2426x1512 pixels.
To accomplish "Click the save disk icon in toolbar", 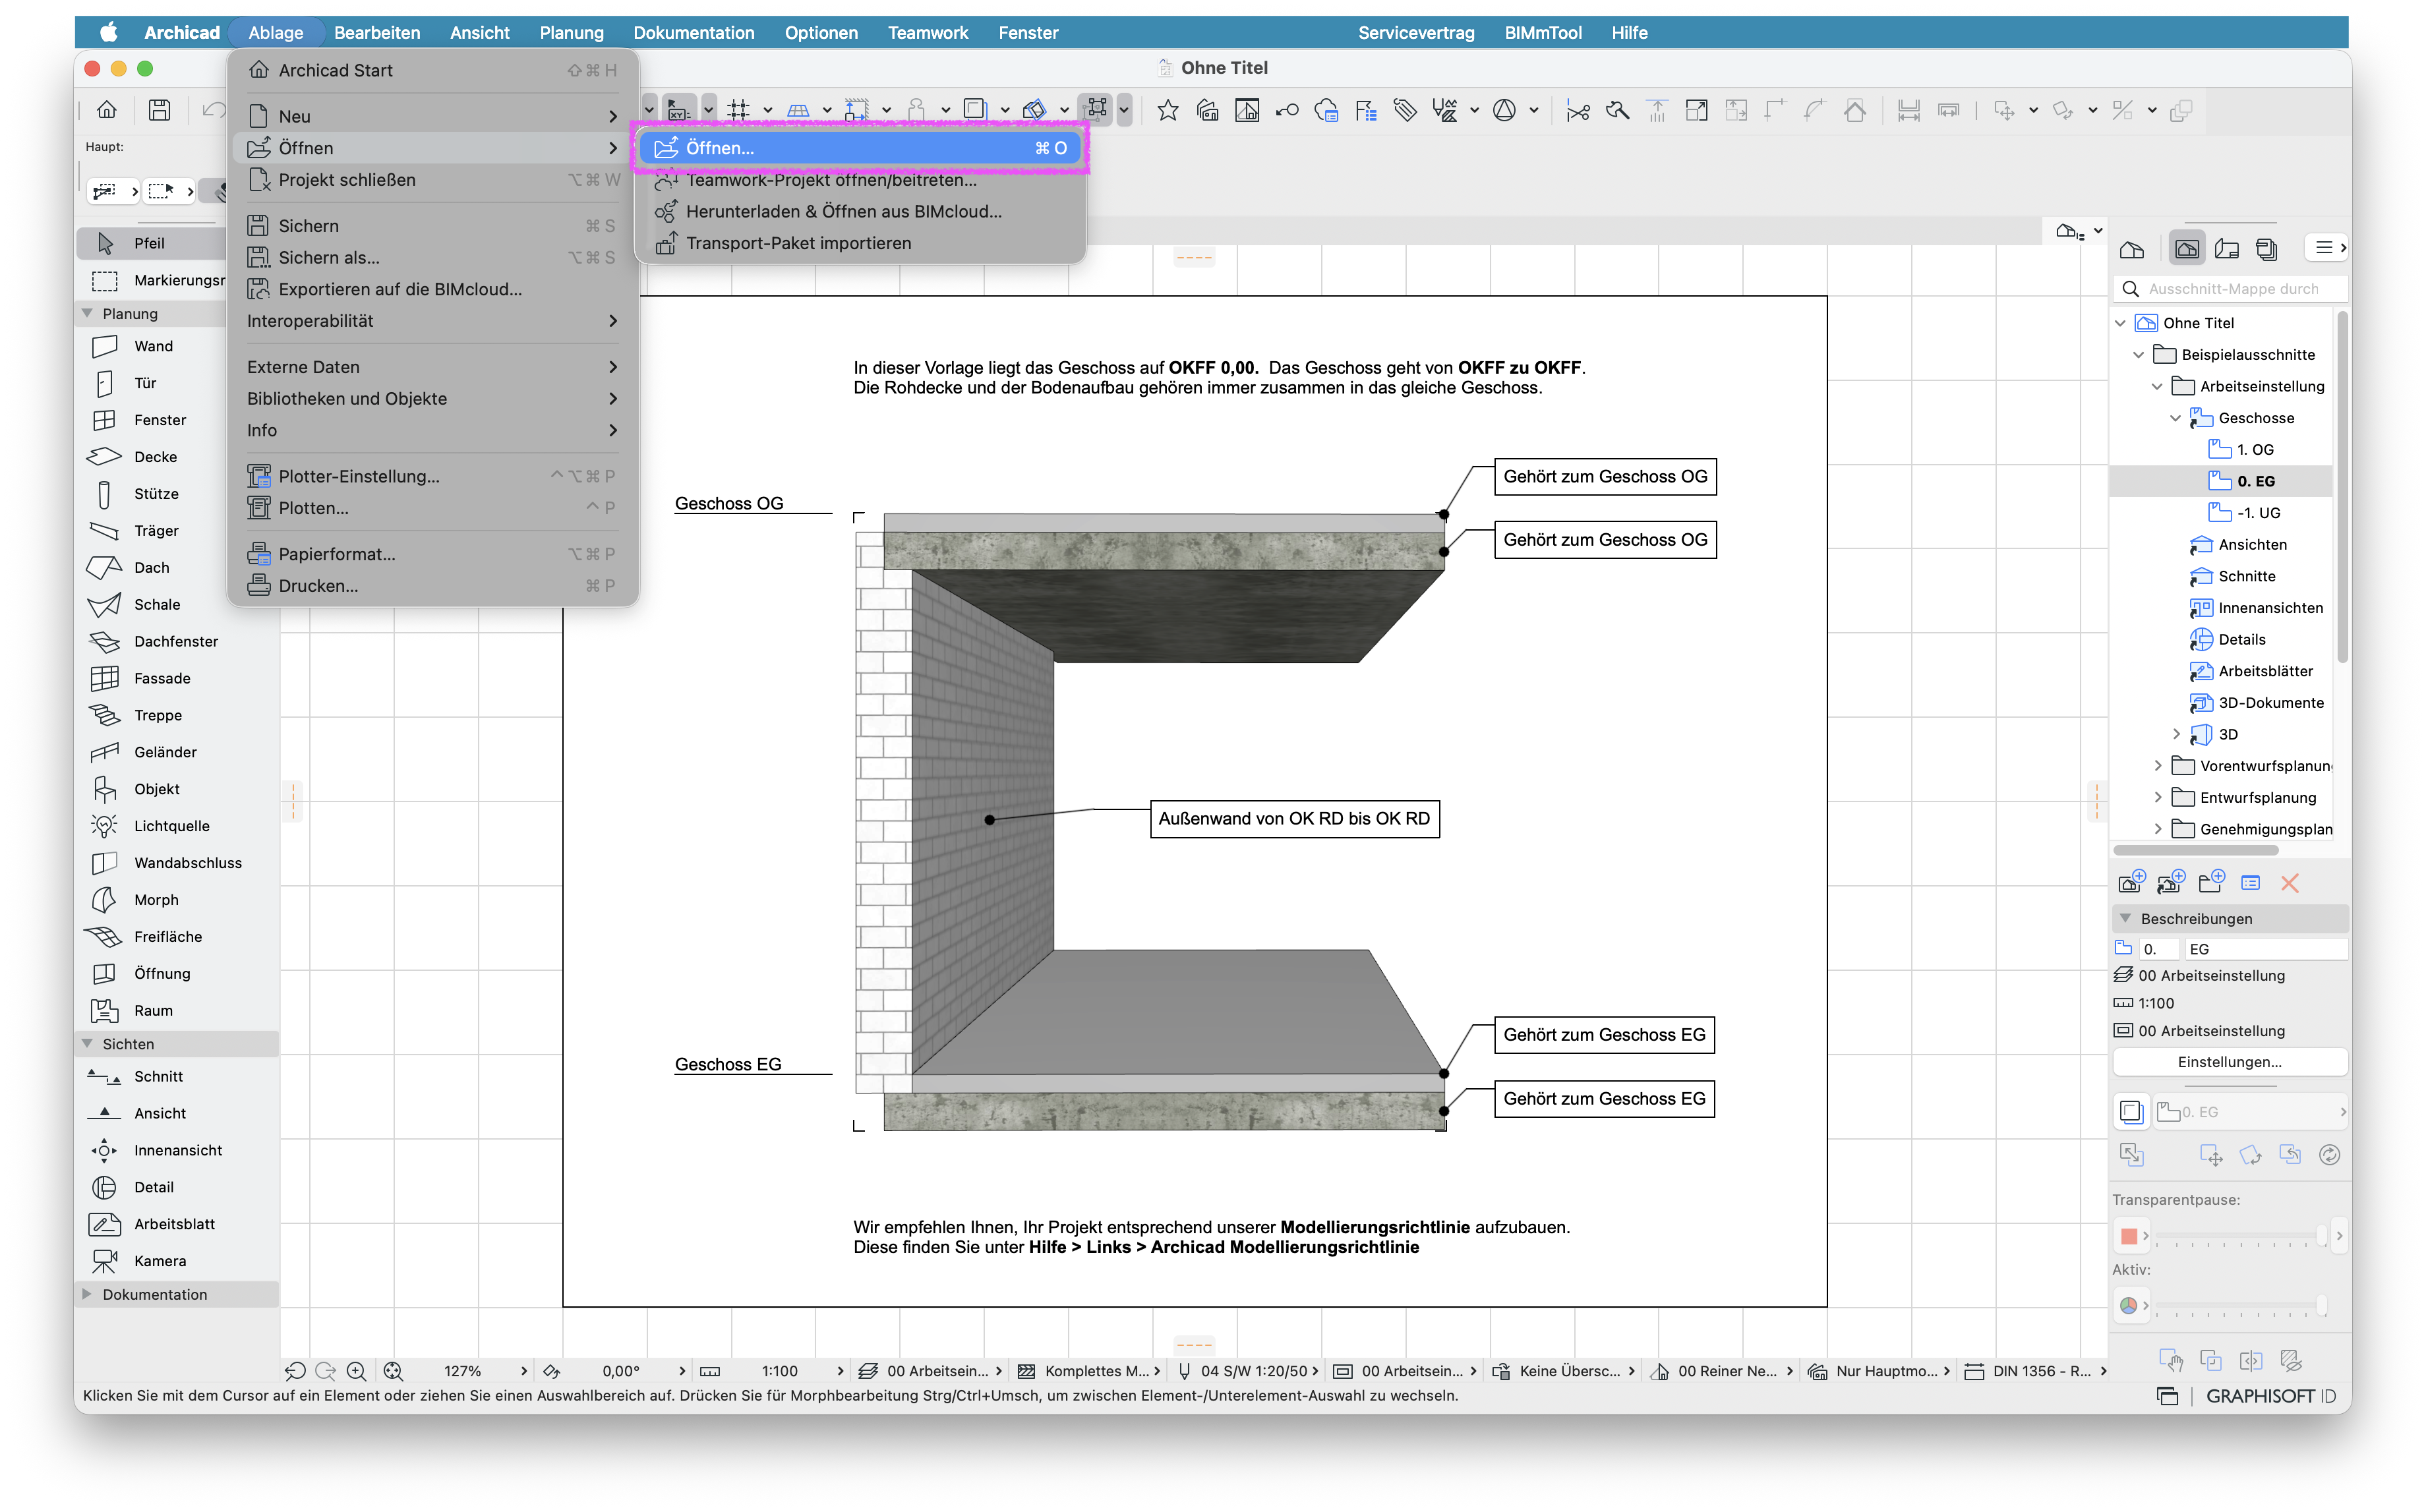I will (159, 110).
